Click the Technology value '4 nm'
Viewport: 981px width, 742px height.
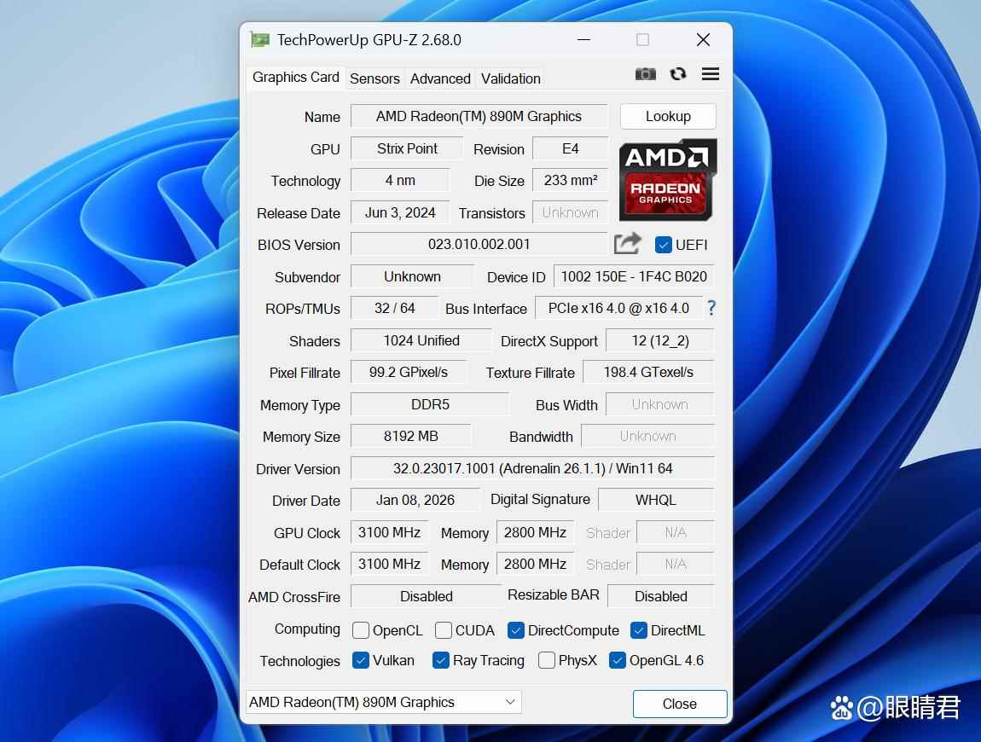[400, 180]
